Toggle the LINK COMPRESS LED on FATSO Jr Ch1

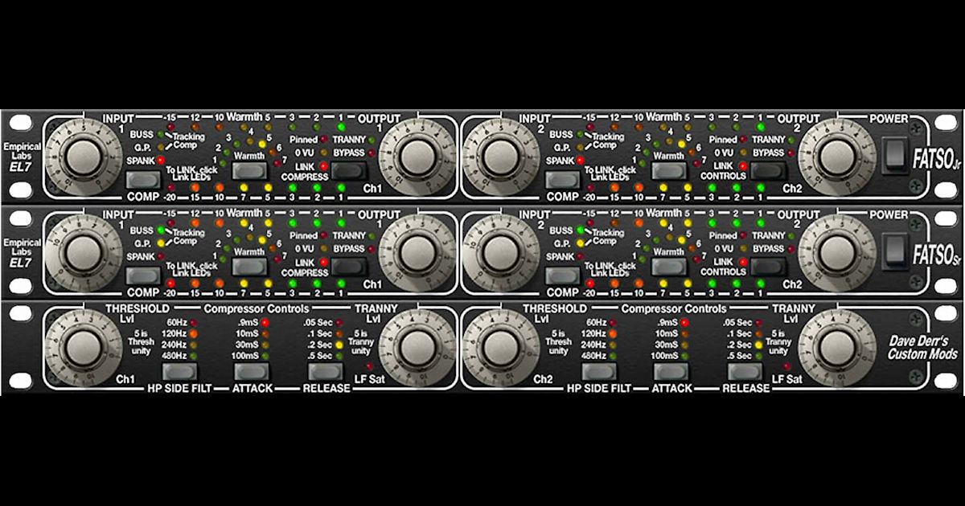323,166
